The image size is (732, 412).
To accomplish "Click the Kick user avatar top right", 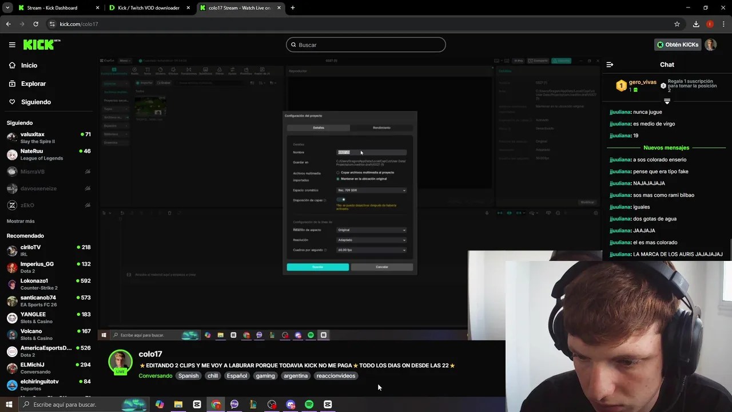I will tap(711, 45).
